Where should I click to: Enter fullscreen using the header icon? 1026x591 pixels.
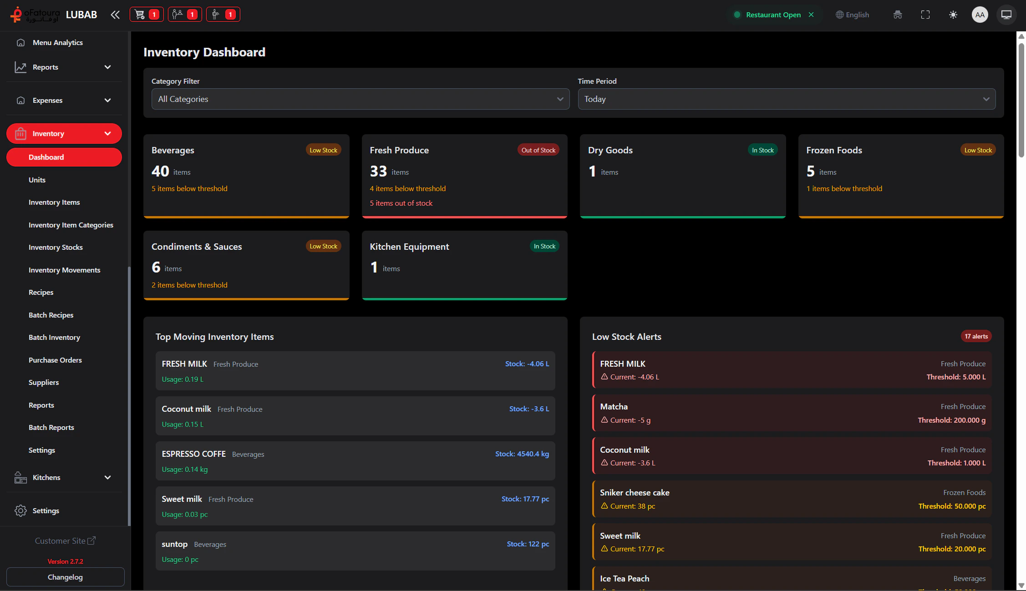click(x=925, y=15)
